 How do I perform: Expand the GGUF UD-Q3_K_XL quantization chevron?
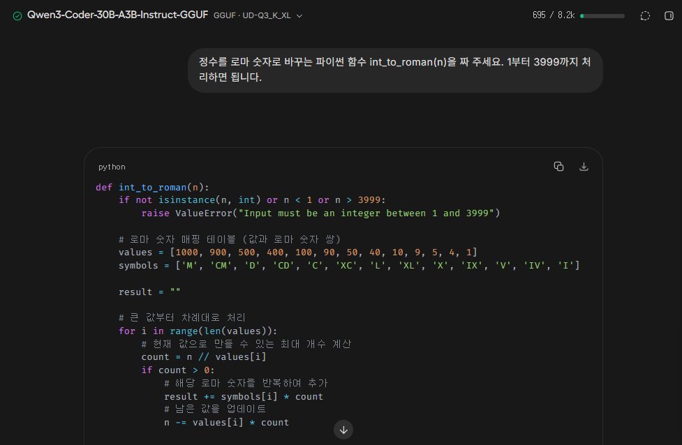click(x=299, y=15)
